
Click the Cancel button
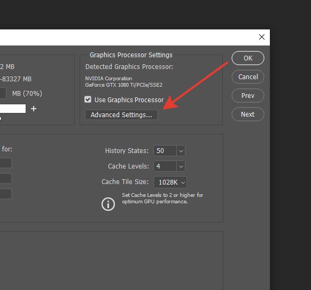248,77
